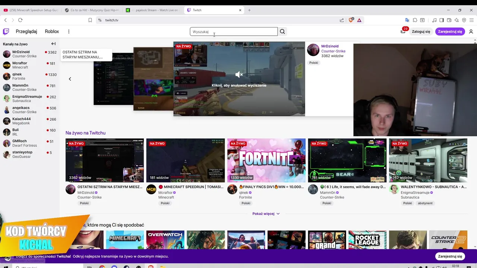Open a new tab with plus icon
Screen dimensions: 477x268
[249, 10]
